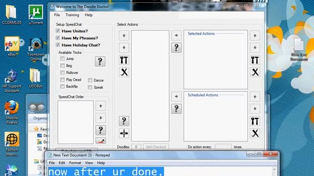
Task: Click inside SpeedChat Order list box
Action: tap(76, 122)
